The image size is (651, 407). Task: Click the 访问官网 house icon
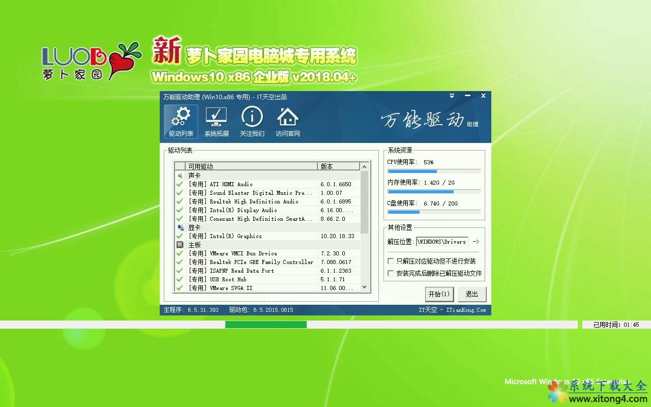tap(288, 122)
